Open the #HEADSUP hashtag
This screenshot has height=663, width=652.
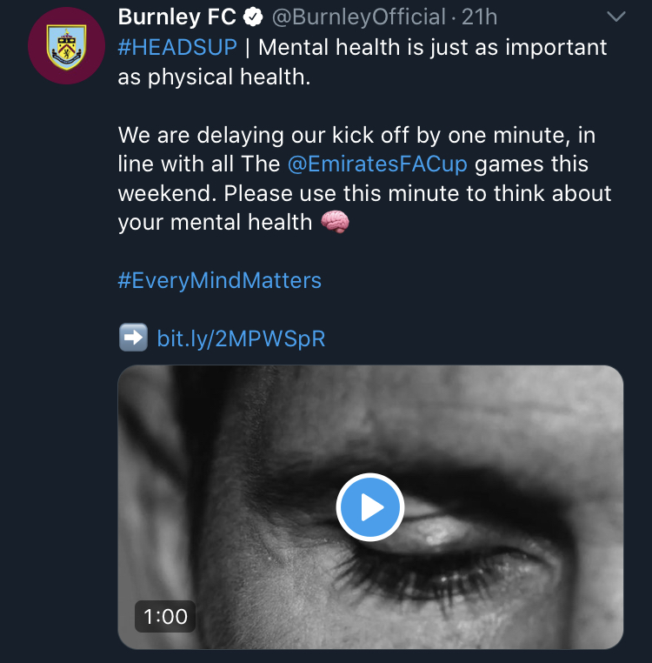176,47
